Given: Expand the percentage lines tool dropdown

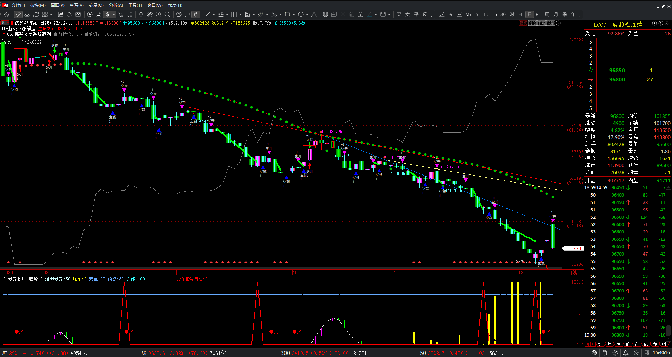Looking at the screenshot, I should [227, 15].
